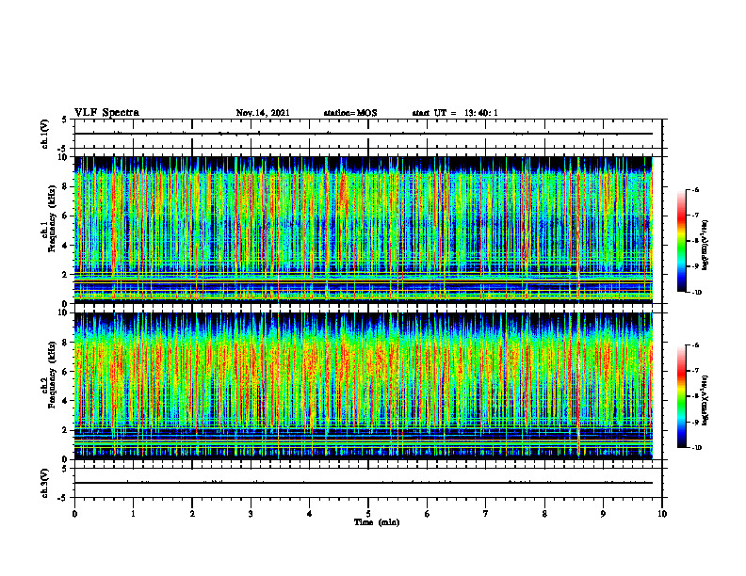Click the ch.2 color bar log(PSD) unit label

pyautogui.click(x=705, y=400)
